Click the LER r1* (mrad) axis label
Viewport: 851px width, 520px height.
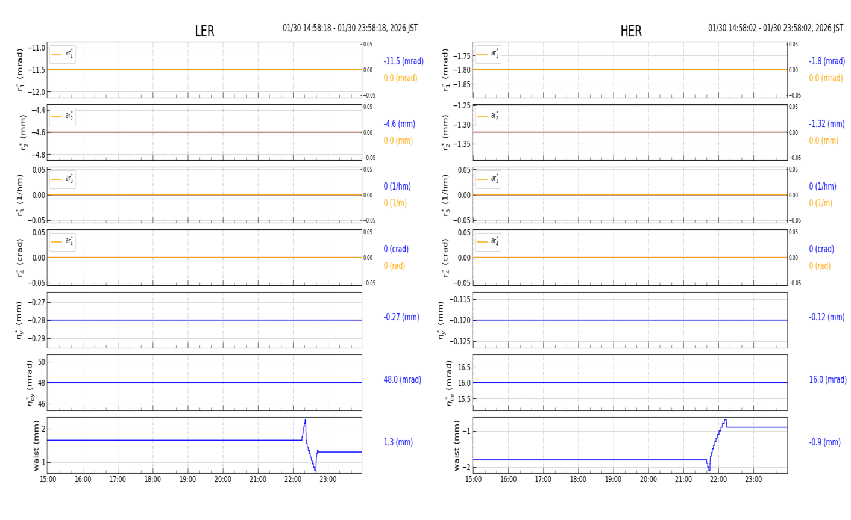[x=20, y=70]
